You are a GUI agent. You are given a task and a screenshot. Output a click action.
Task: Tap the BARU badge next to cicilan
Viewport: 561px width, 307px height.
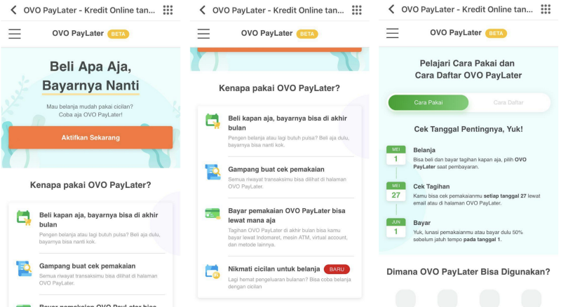[x=337, y=269]
